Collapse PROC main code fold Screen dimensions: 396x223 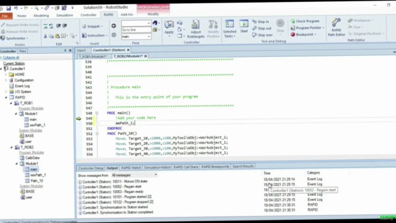97,113
